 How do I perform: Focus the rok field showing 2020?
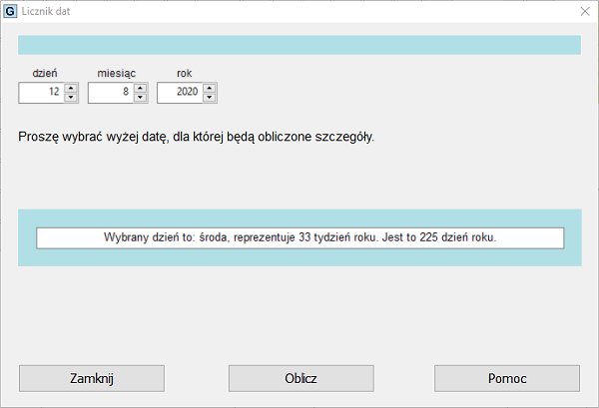tap(179, 92)
